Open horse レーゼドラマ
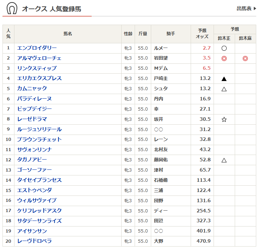 click(x=32, y=119)
